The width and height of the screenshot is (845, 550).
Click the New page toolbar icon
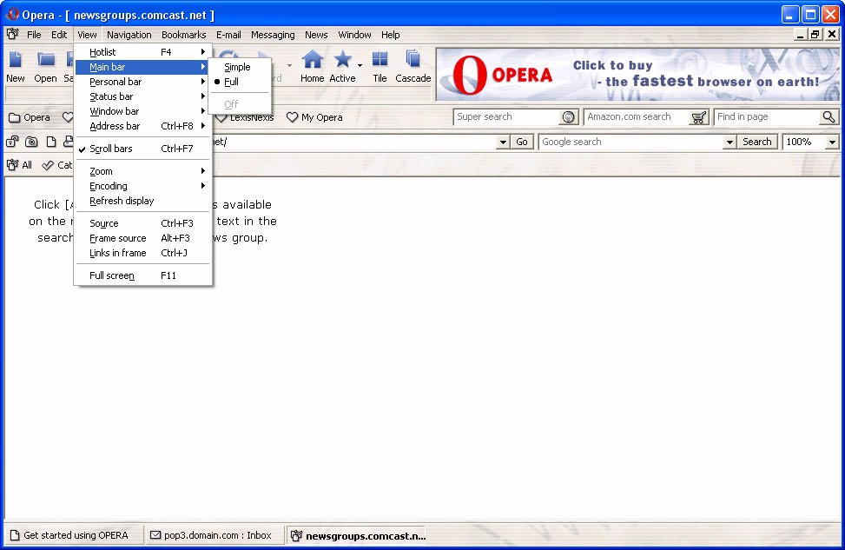click(x=16, y=60)
